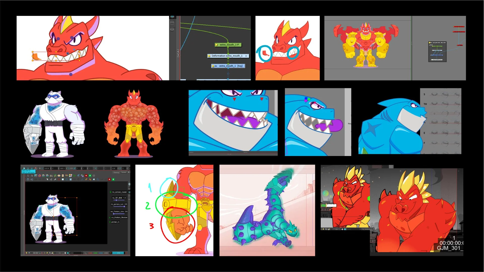484x272 pixels.
Task: Toggle mc_pantaro_master green checkbox
Action: point(111,192)
